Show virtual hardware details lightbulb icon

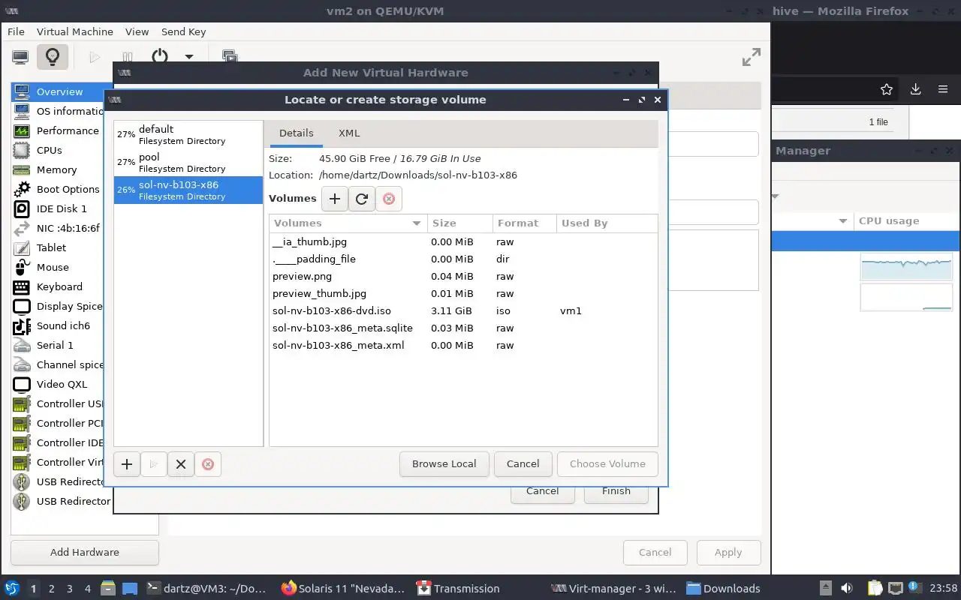click(52, 56)
